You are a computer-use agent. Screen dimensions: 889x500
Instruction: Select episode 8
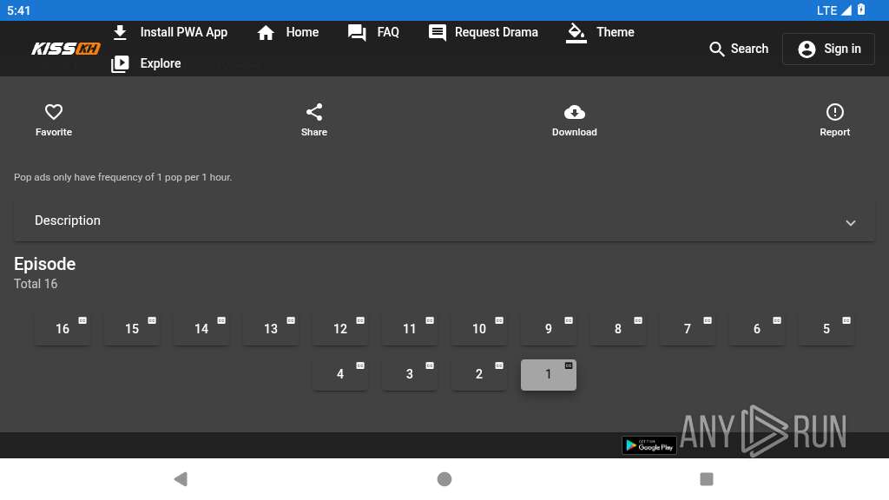[x=618, y=329]
